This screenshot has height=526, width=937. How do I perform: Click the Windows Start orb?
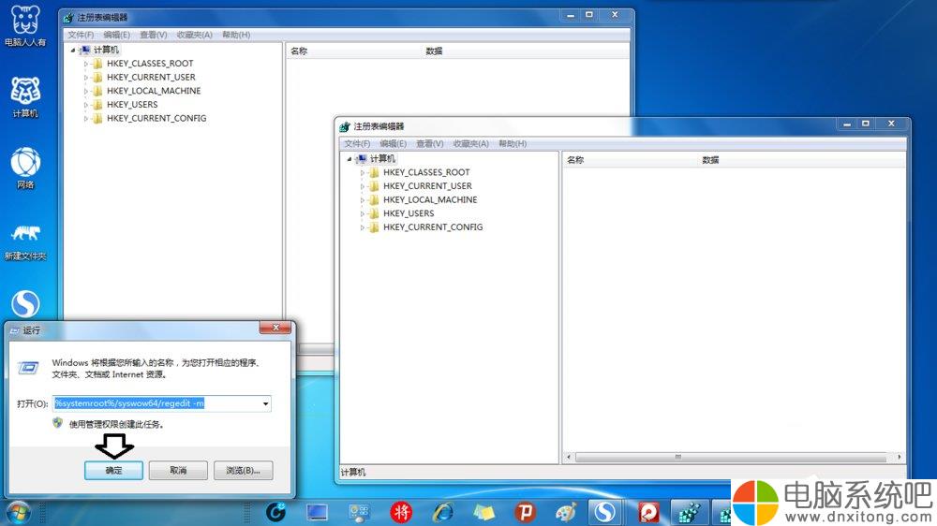tap(18, 513)
